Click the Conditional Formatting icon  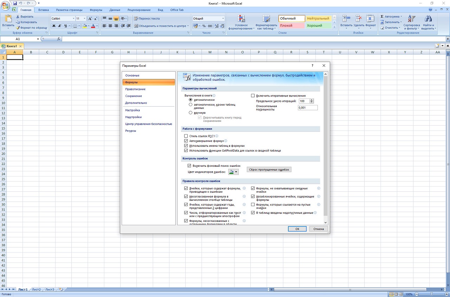point(241,19)
